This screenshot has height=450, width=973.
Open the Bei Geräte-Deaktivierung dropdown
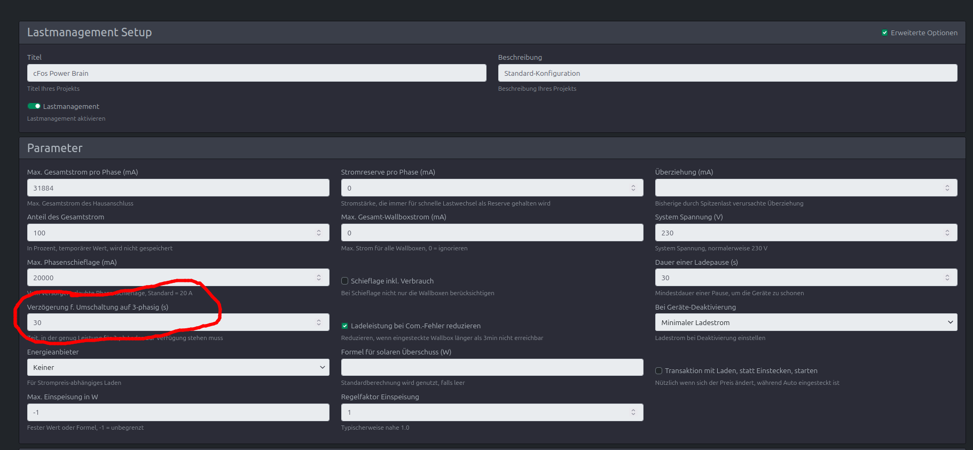pyautogui.click(x=806, y=322)
